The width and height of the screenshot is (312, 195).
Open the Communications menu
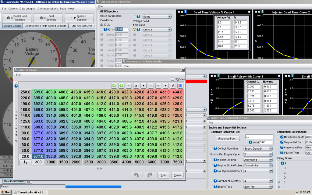[48, 9]
